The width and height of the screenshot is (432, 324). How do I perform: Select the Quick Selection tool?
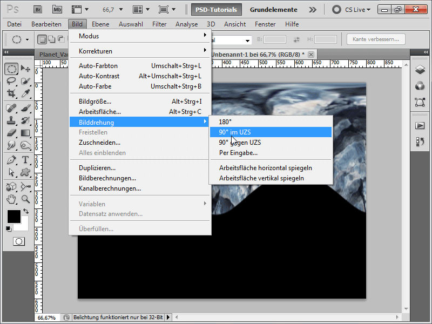(25, 81)
